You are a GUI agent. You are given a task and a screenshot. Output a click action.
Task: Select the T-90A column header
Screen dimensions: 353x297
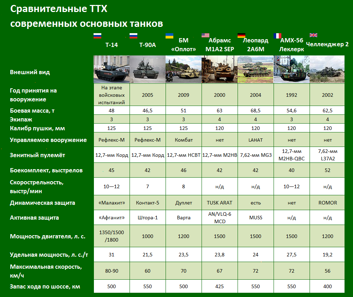pos(148,45)
